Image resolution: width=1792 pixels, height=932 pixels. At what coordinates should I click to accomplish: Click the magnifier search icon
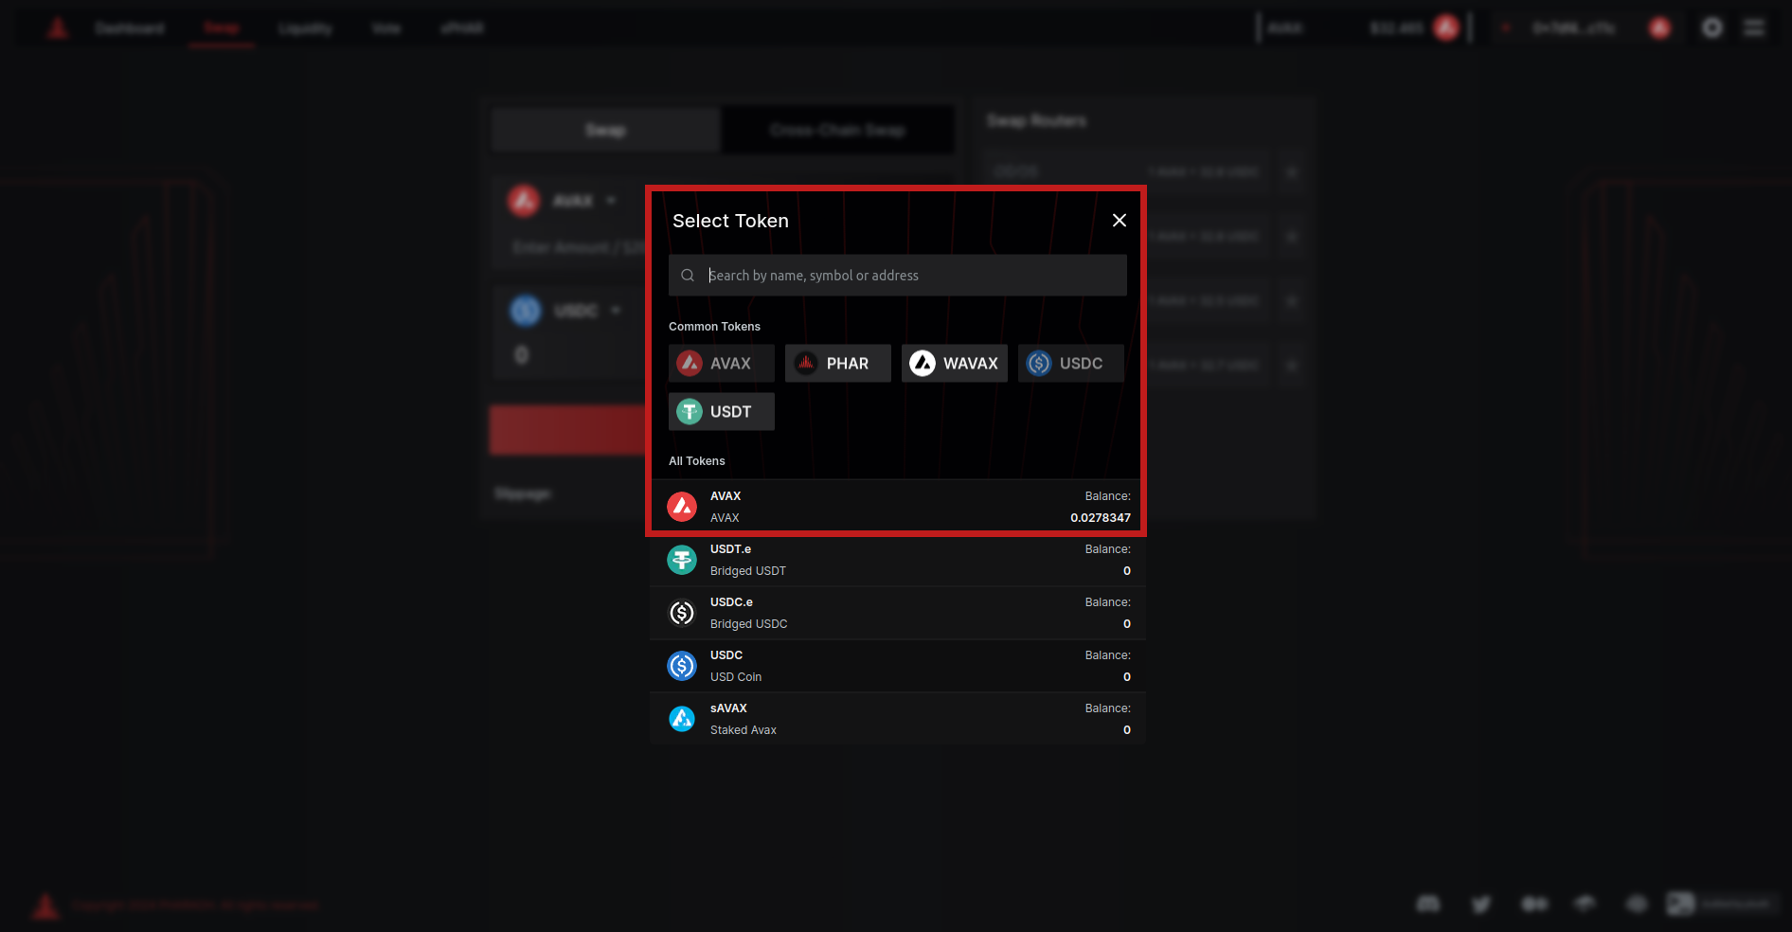688,276
